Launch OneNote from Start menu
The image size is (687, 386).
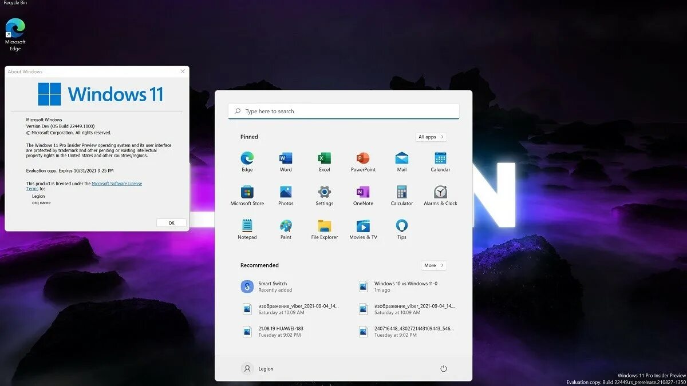tap(363, 196)
